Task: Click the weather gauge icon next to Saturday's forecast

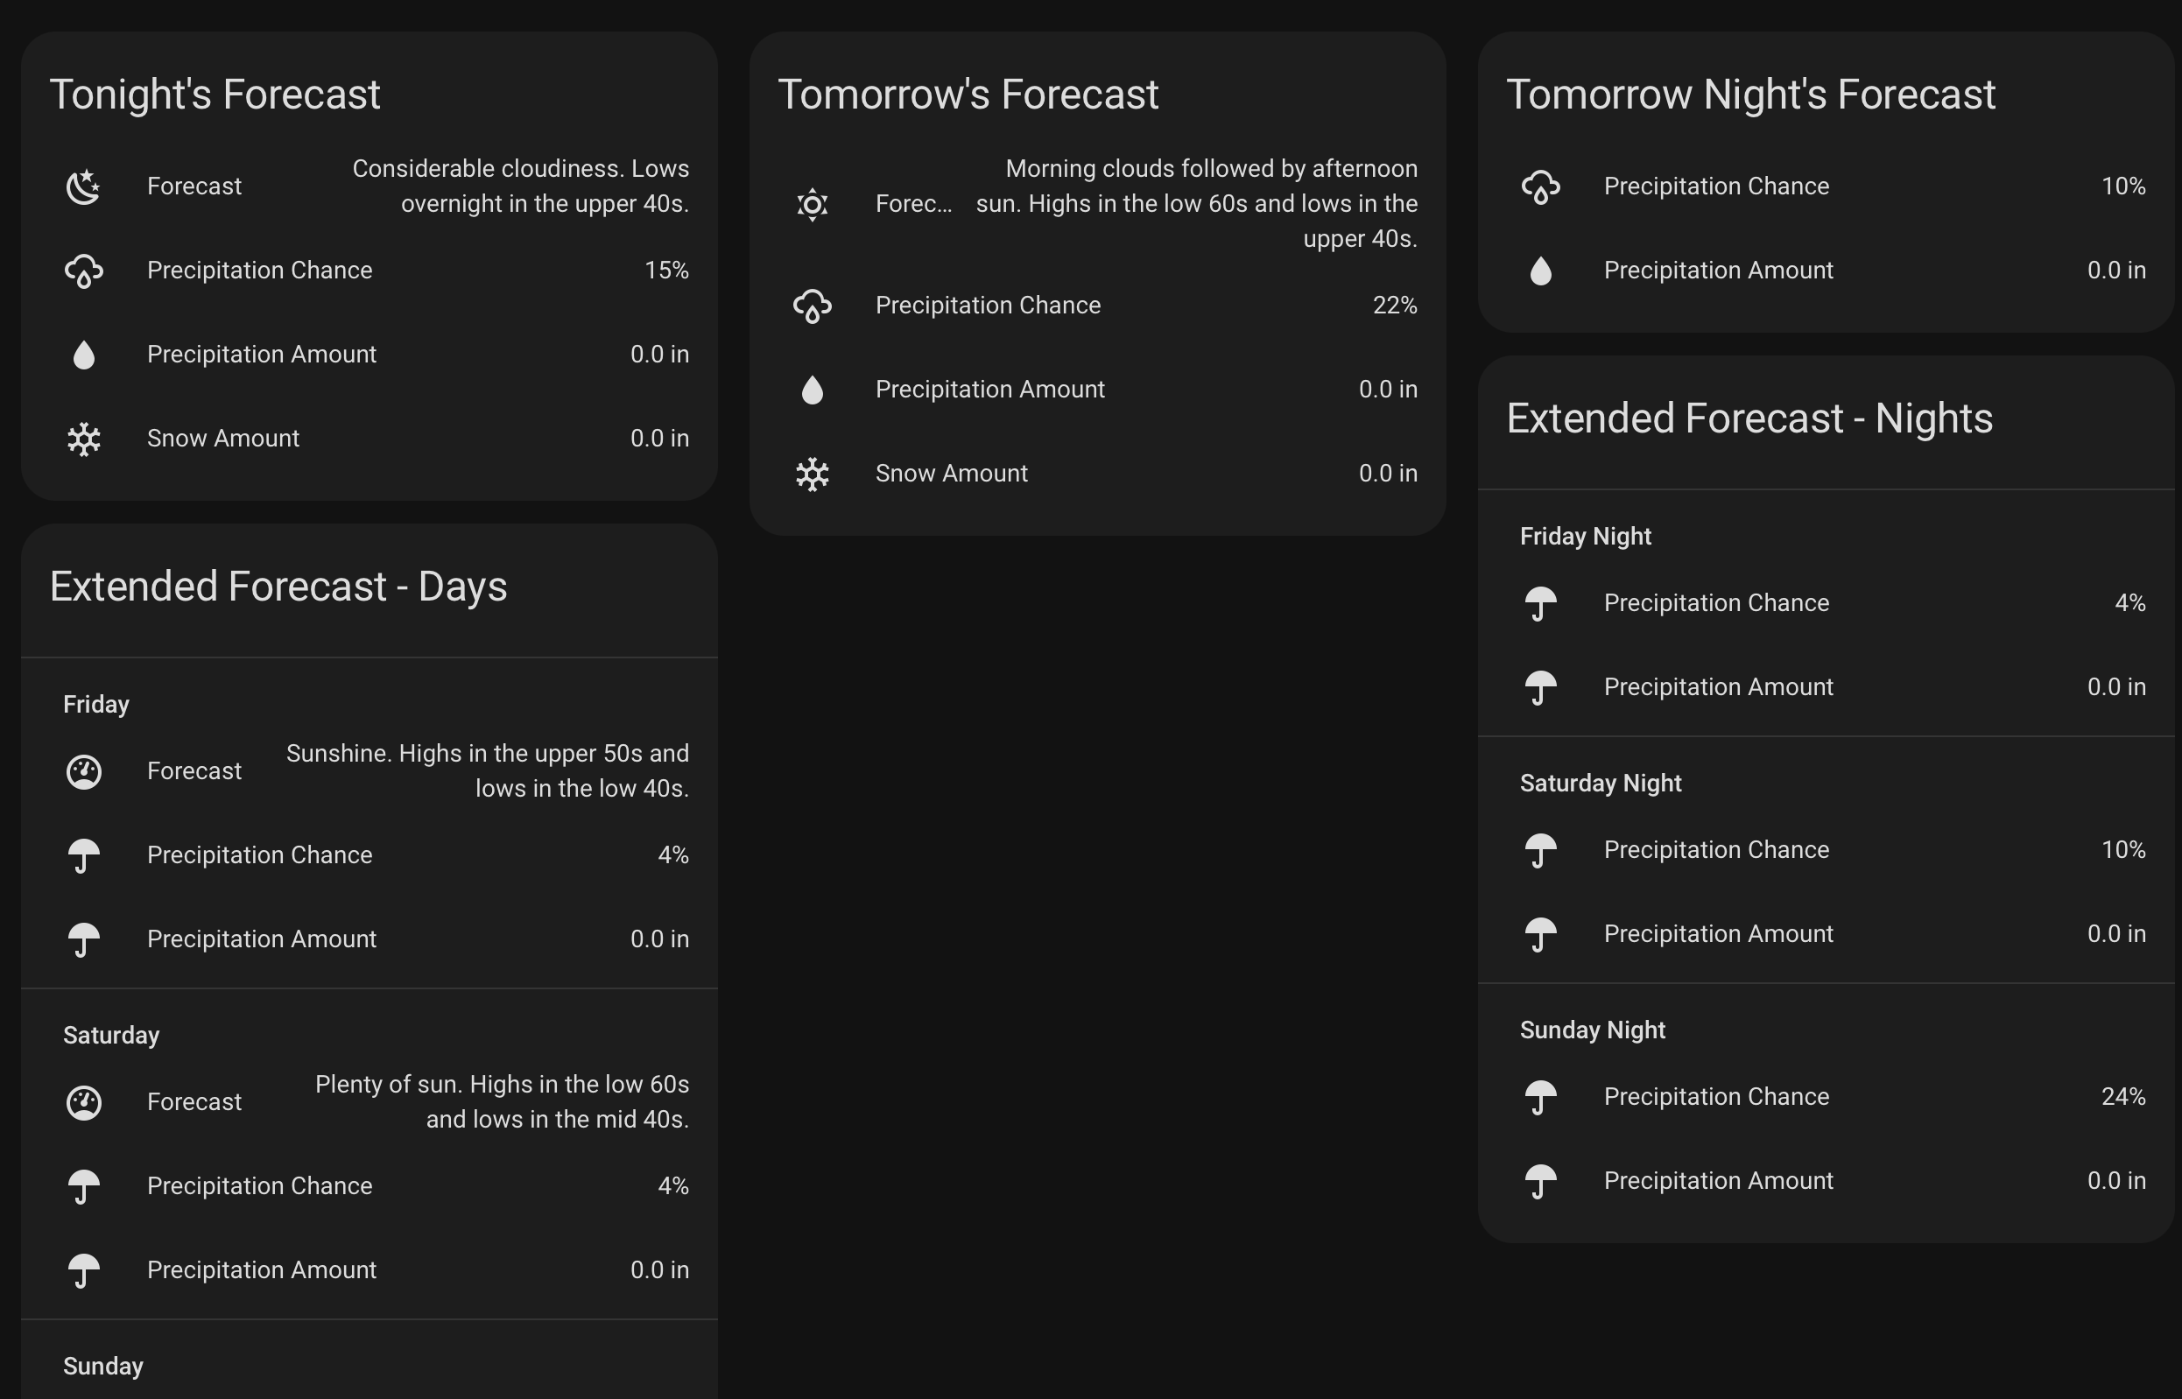Action: pos(84,1102)
